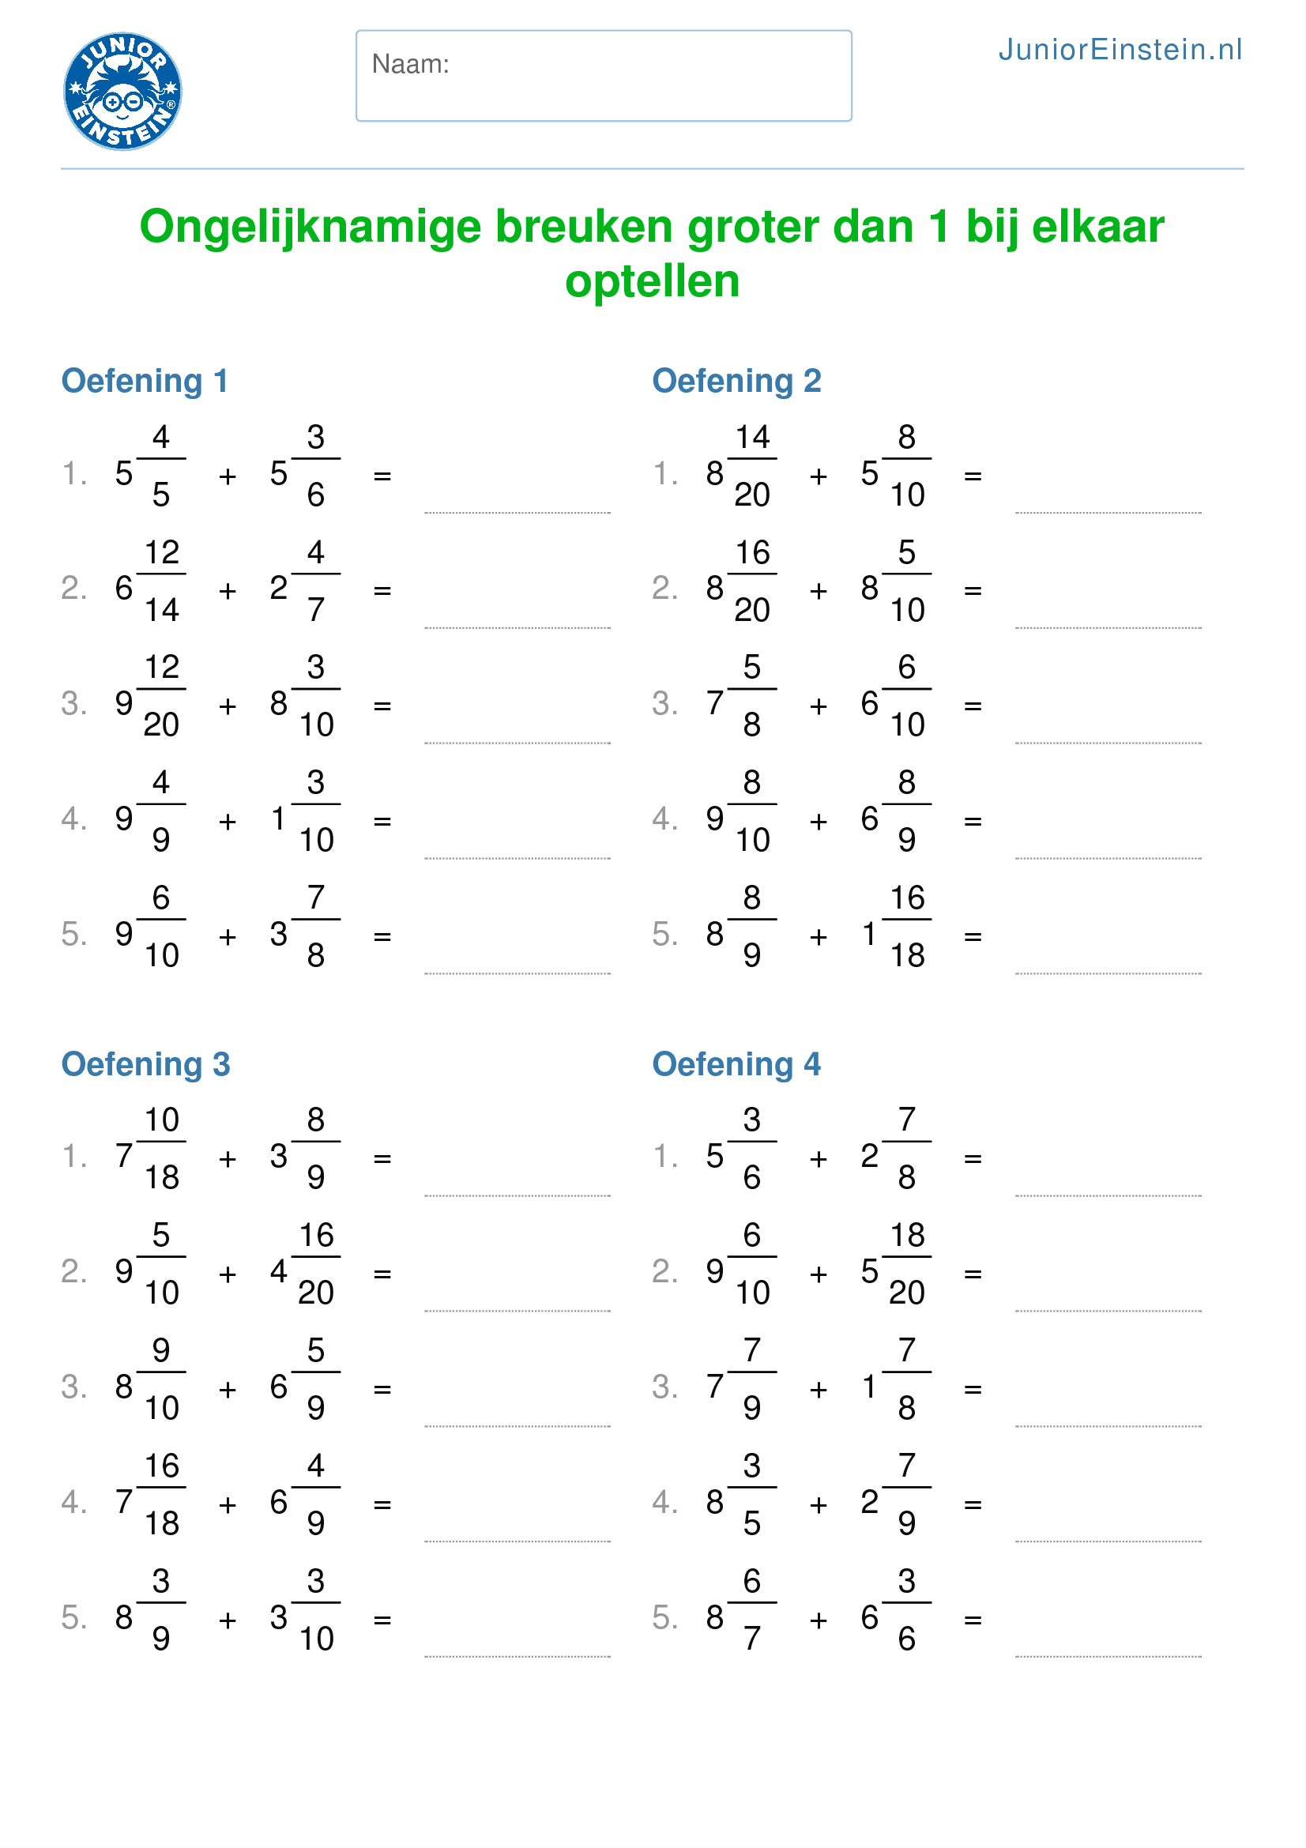Open the JuniorEinstein.nl link
The width and height of the screenshot is (1306, 1848).
coord(1120,50)
